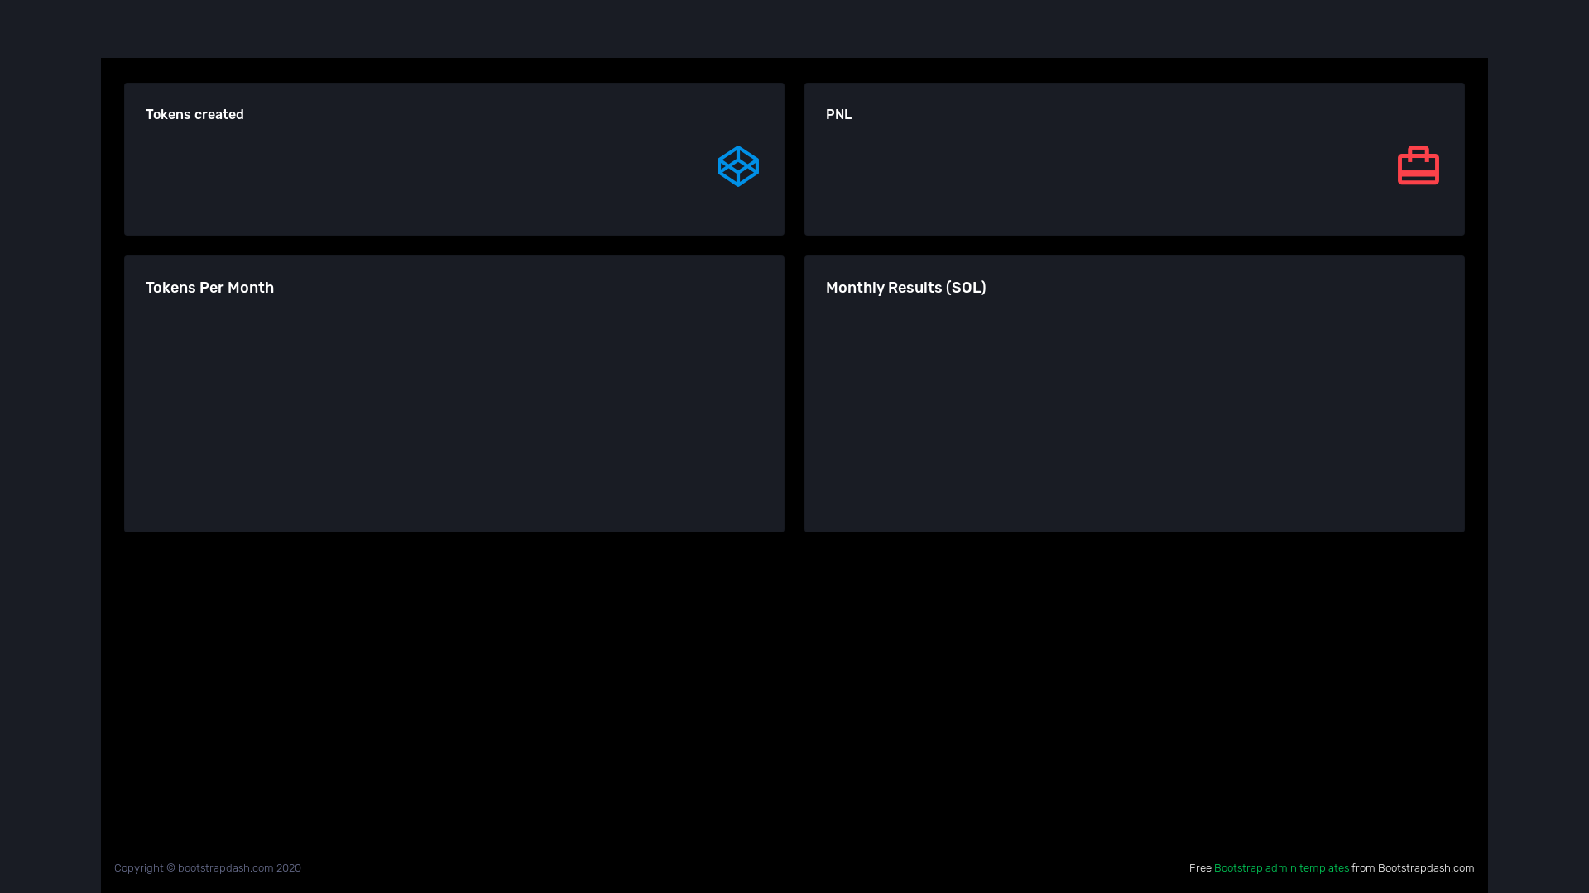
Task: Click the 'Monthly Results (SOL)' heading
Action: pos(905,288)
